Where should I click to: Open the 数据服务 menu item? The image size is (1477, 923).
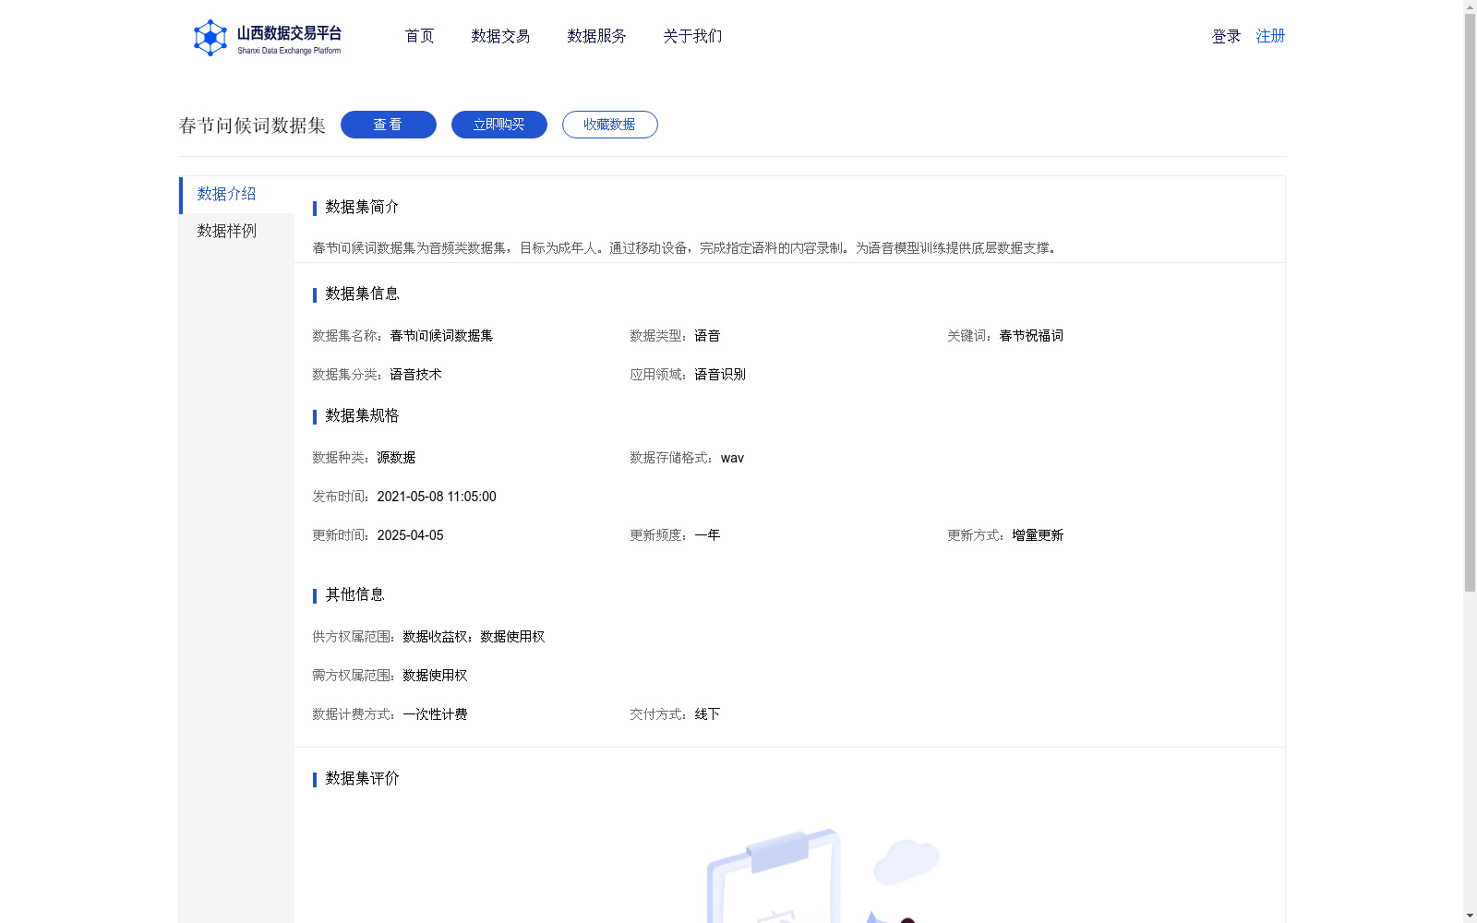pyautogui.click(x=596, y=36)
